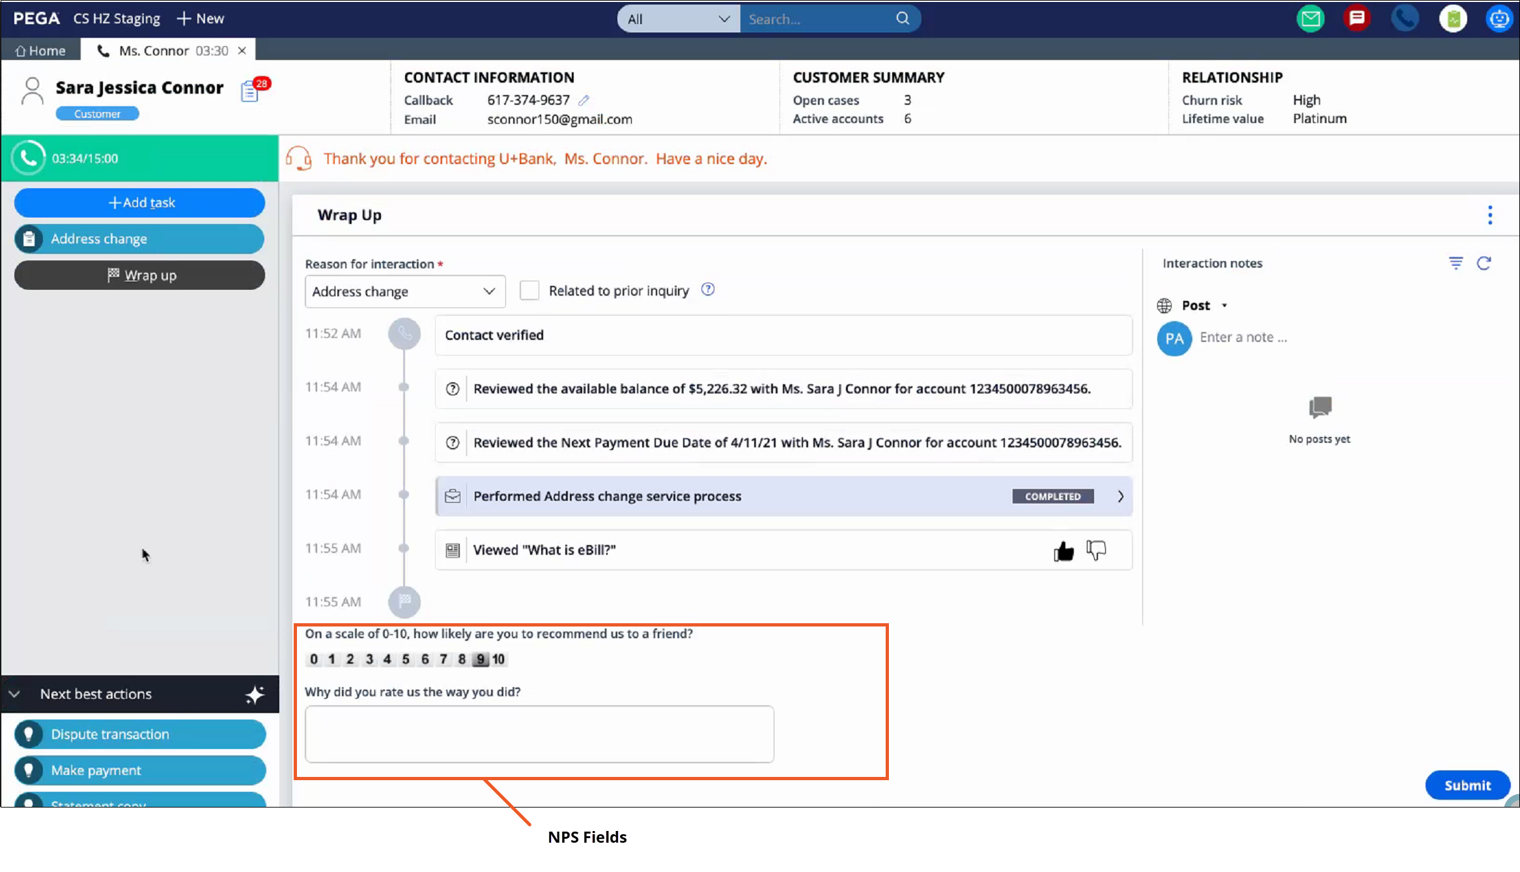Refresh interaction notes with refresh icon
This screenshot has height=872, width=1520.
click(x=1484, y=263)
